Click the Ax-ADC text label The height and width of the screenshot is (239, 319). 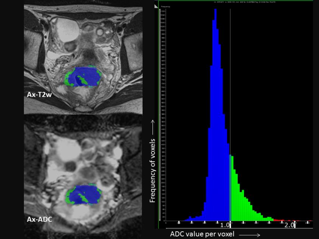(39, 219)
